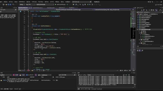
Task: Click the search magnifier in the title bar
Action: point(90,2)
